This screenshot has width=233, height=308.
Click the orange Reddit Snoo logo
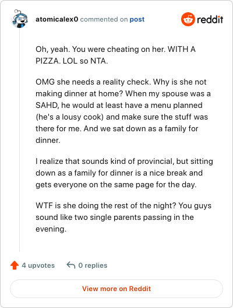point(188,19)
